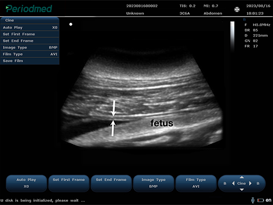Click the grayscale bar beside the scan
Screen dimensions: 273x205
232,36
